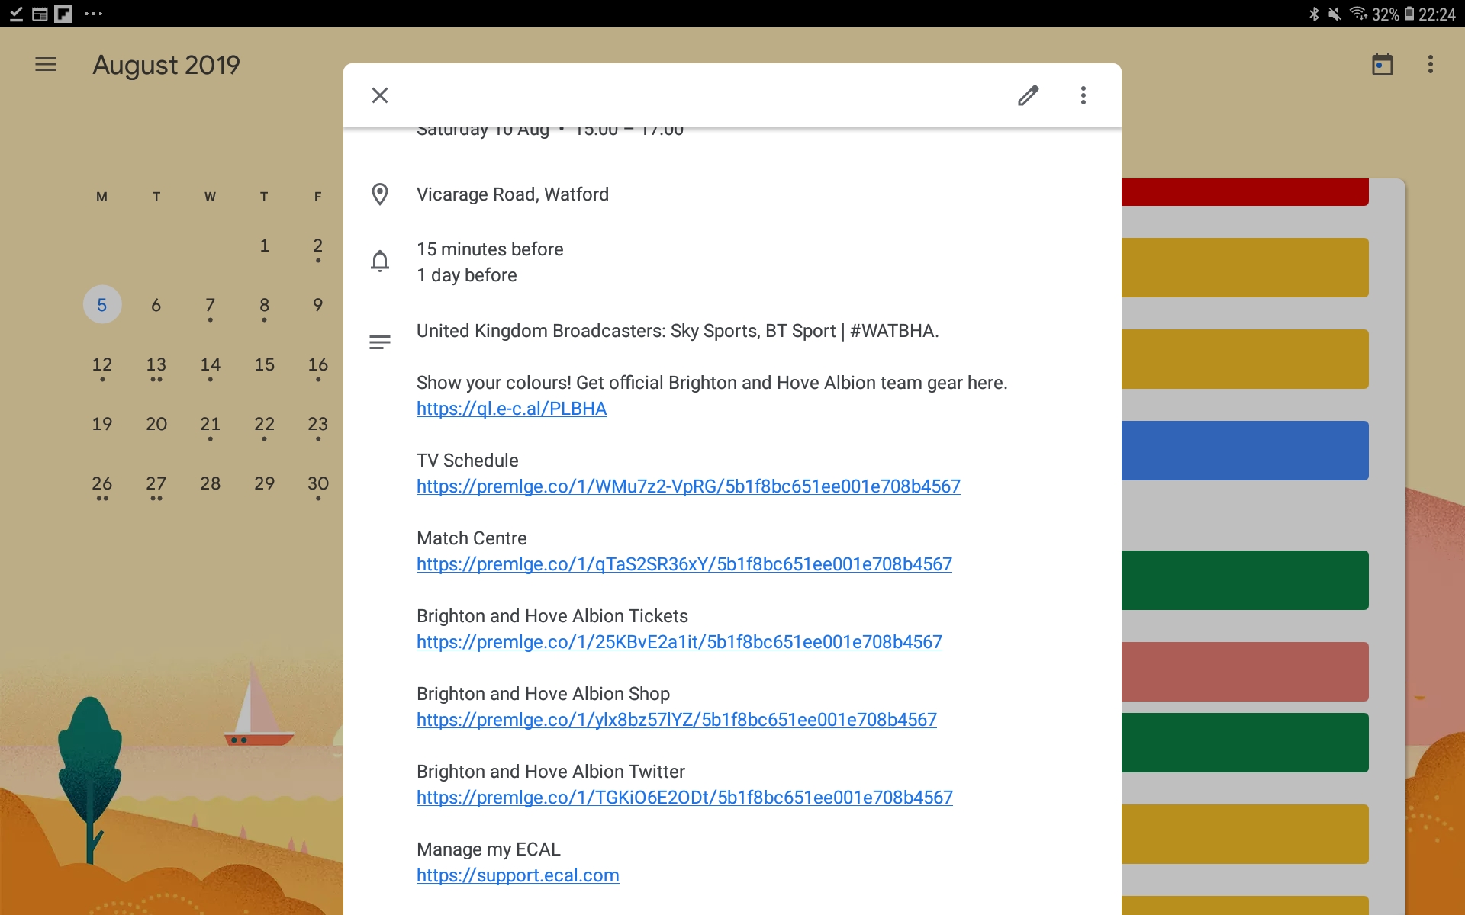This screenshot has width=1465, height=915.
Task: Tap the Flipboard notification icon
Action: (63, 14)
